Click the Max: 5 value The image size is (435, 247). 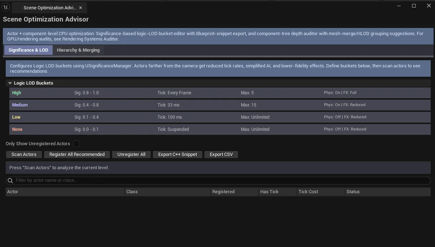pyautogui.click(x=247, y=93)
